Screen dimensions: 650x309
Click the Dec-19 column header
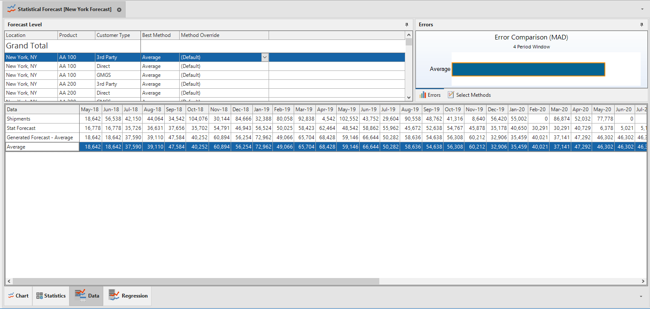pyautogui.click(x=497, y=110)
